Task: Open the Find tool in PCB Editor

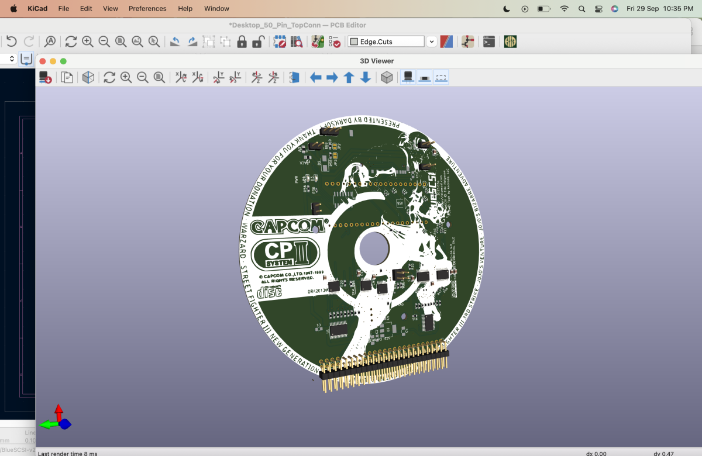Action: (x=50, y=42)
